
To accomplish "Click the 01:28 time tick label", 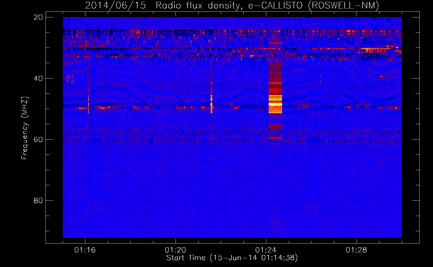I will click(356, 250).
